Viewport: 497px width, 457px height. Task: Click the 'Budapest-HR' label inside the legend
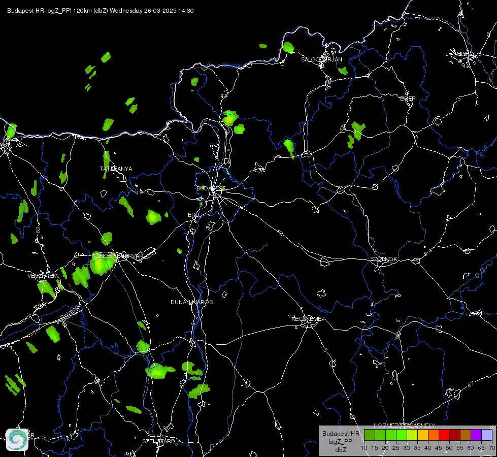tap(341, 434)
